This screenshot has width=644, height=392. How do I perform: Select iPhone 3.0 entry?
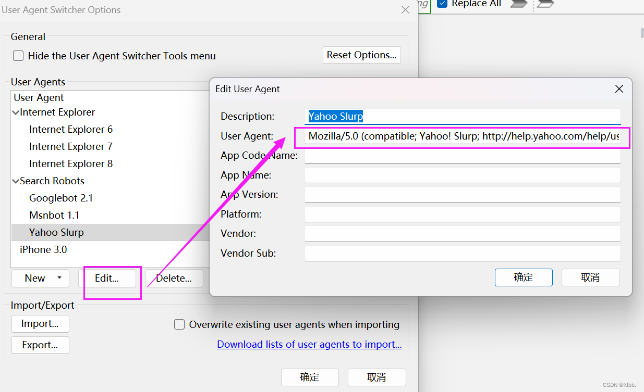pos(43,249)
